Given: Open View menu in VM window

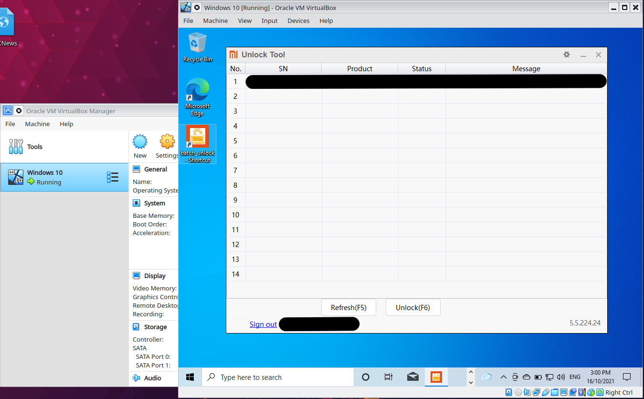Looking at the screenshot, I should pos(245,21).
